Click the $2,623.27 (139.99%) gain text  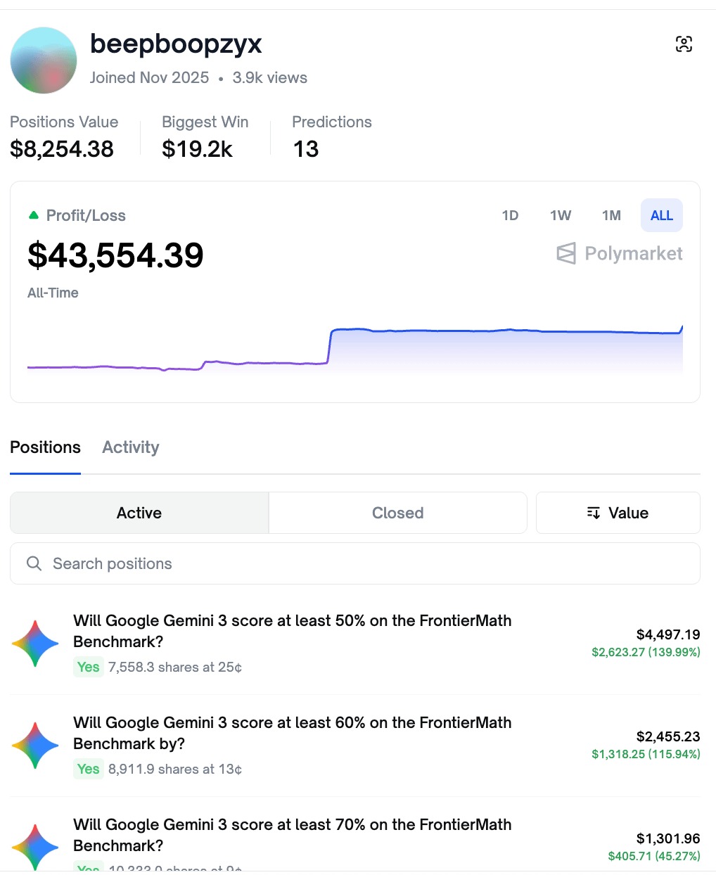(646, 652)
